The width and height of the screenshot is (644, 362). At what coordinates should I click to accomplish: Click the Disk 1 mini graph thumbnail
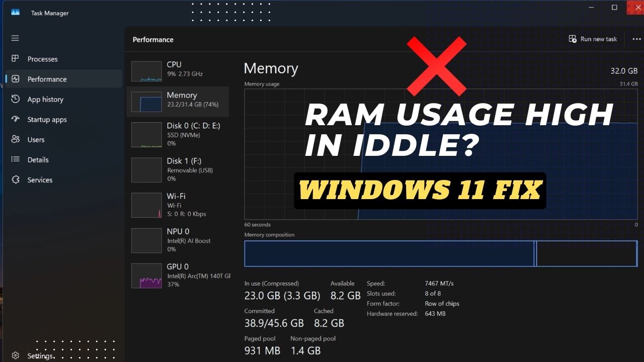(x=146, y=169)
